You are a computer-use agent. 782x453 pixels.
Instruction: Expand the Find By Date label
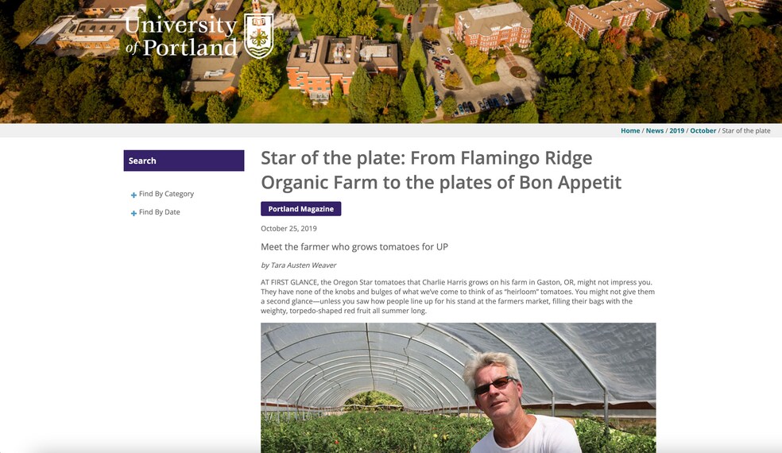(159, 212)
